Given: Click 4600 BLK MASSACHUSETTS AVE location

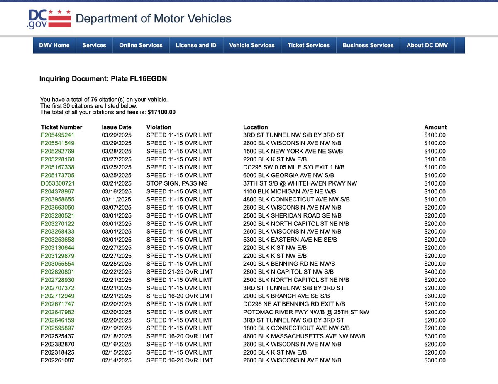Looking at the screenshot, I should click(304, 336).
